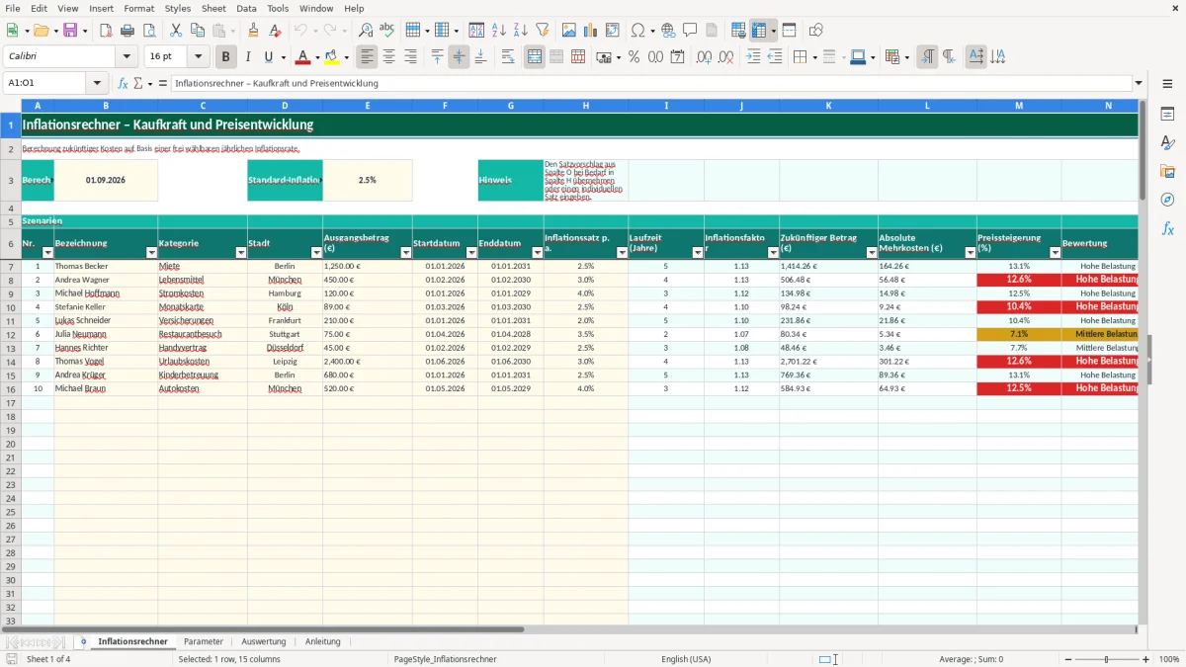
Task: Run the spelling check
Action: coord(387,31)
